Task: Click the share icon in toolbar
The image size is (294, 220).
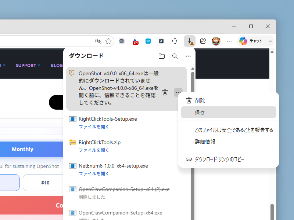Action: pyautogui.click(x=203, y=41)
